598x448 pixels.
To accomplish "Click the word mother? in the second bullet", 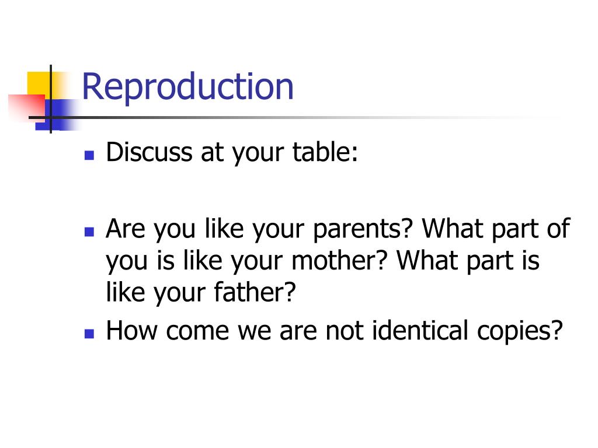I will pos(339,261).
